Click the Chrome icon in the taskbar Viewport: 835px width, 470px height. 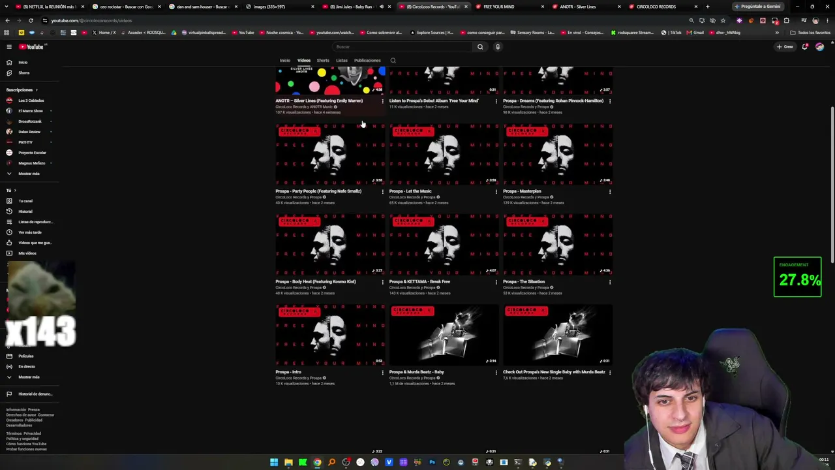click(317, 463)
